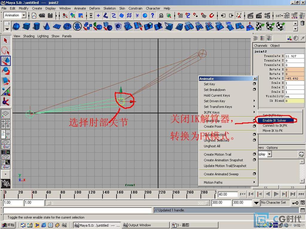The height and width of the screenshot is (229, 306).
Task: Open the Deform menu
Action: pos(95,8)
